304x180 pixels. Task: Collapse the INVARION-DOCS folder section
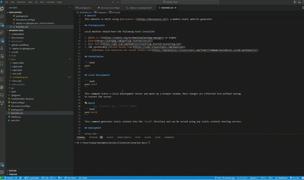point(16,30)
